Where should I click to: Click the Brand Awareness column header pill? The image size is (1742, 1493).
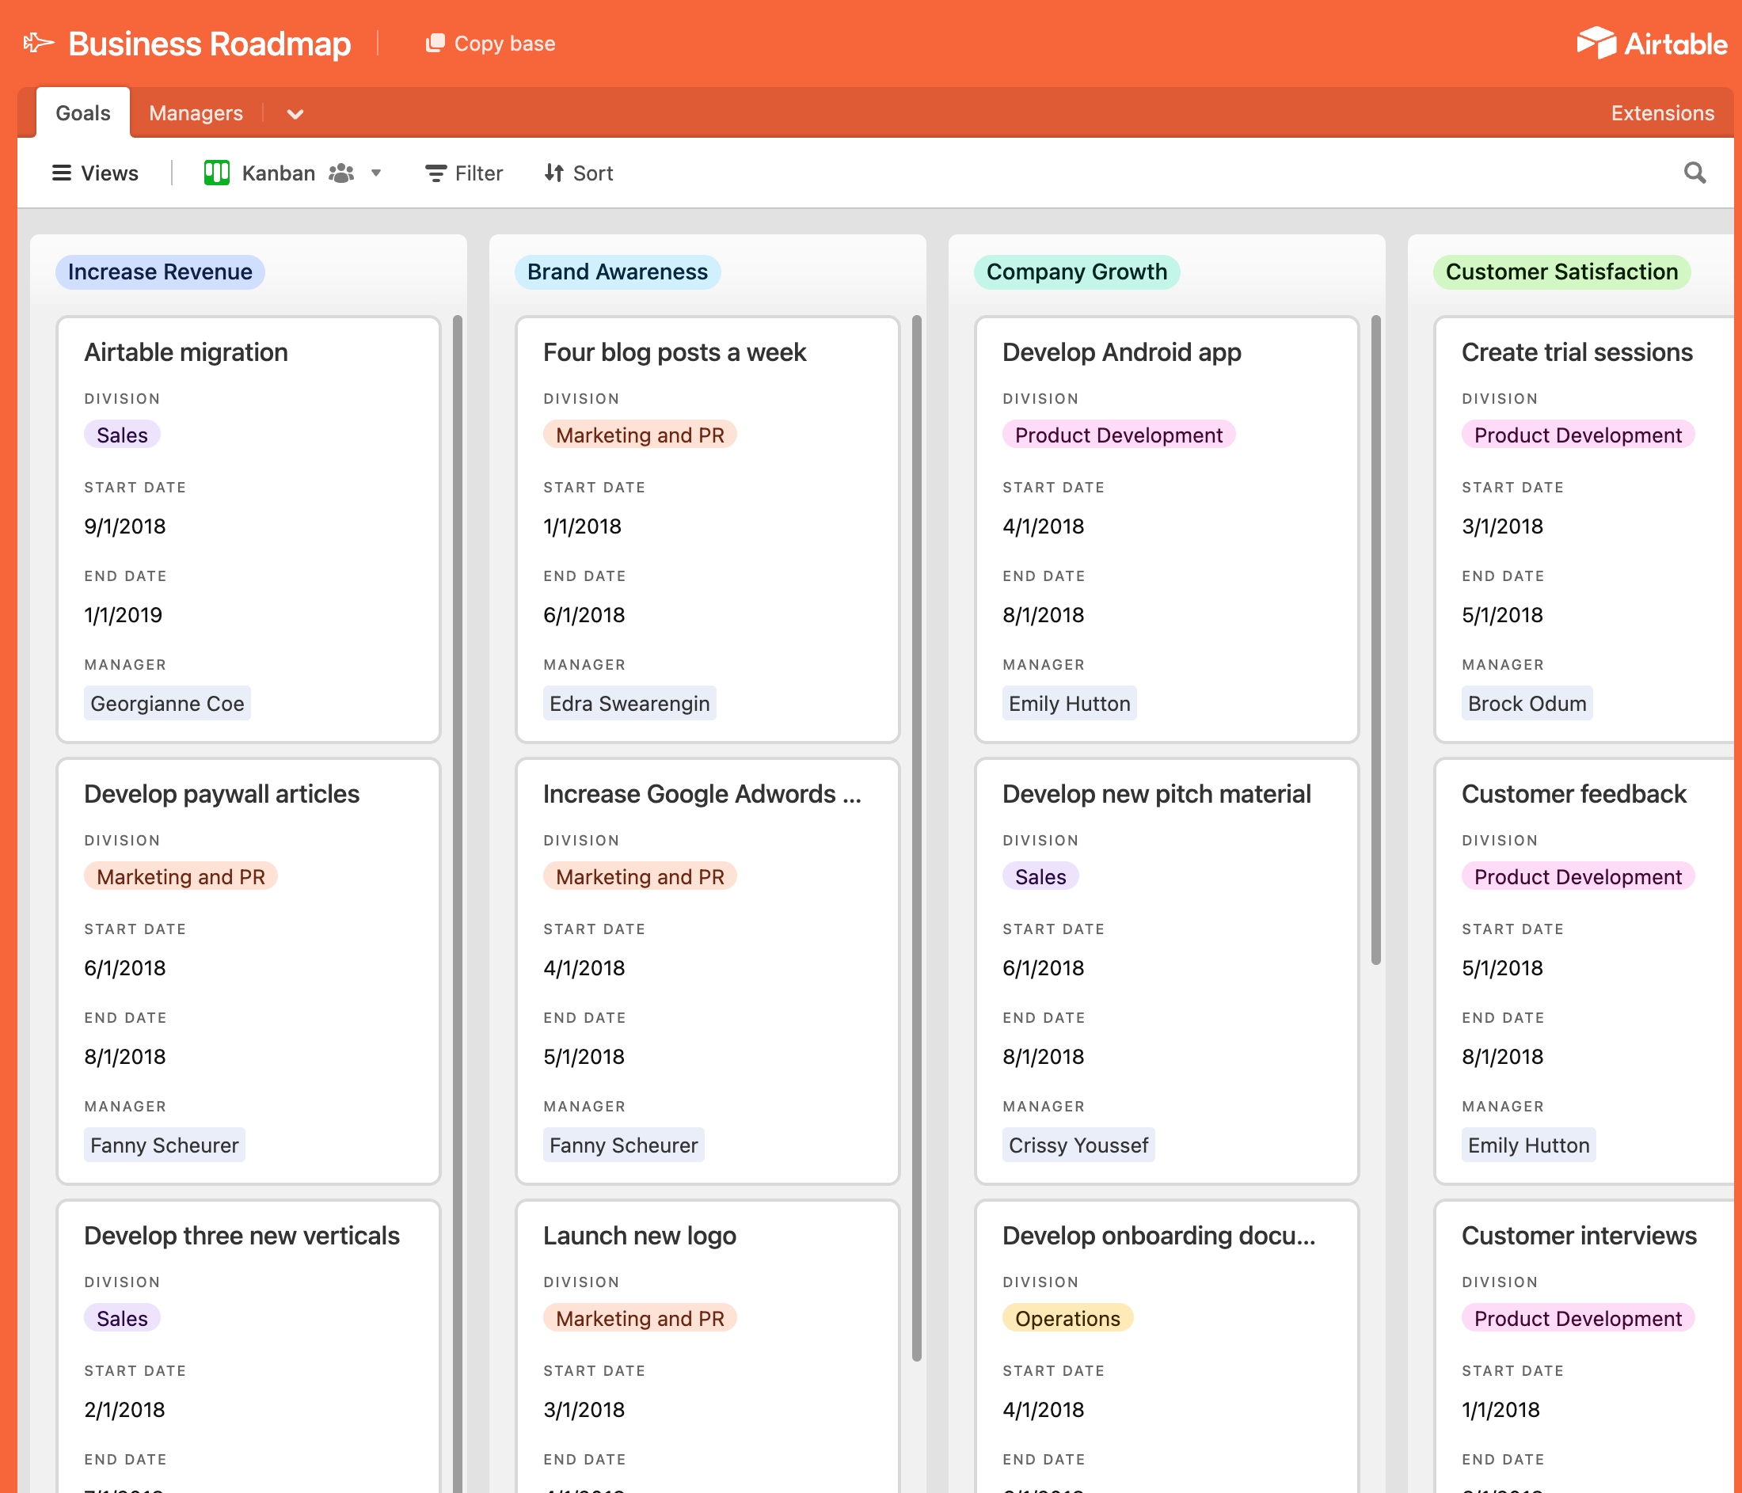[617, 272]
